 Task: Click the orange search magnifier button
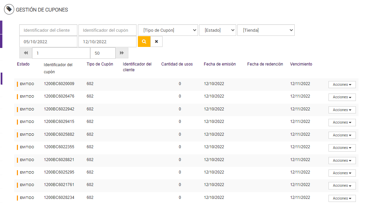tap(144, 42)
